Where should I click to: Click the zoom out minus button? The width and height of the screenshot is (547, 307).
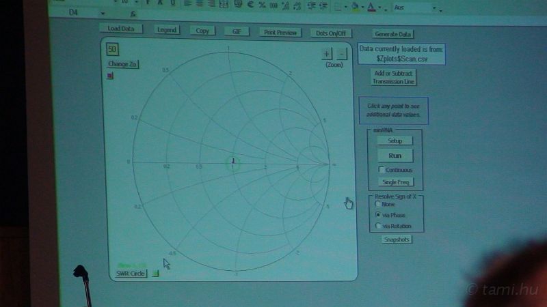342,54
